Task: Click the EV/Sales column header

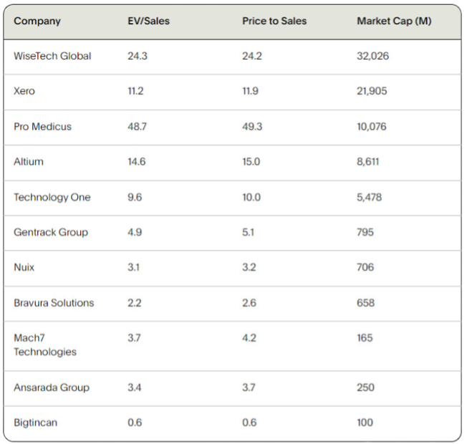Action: [148, 21]
